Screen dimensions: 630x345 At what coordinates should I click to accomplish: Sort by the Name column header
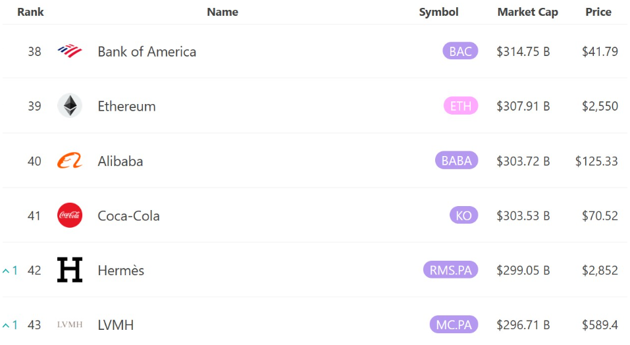pyautogui.click(x=223, y=12)
